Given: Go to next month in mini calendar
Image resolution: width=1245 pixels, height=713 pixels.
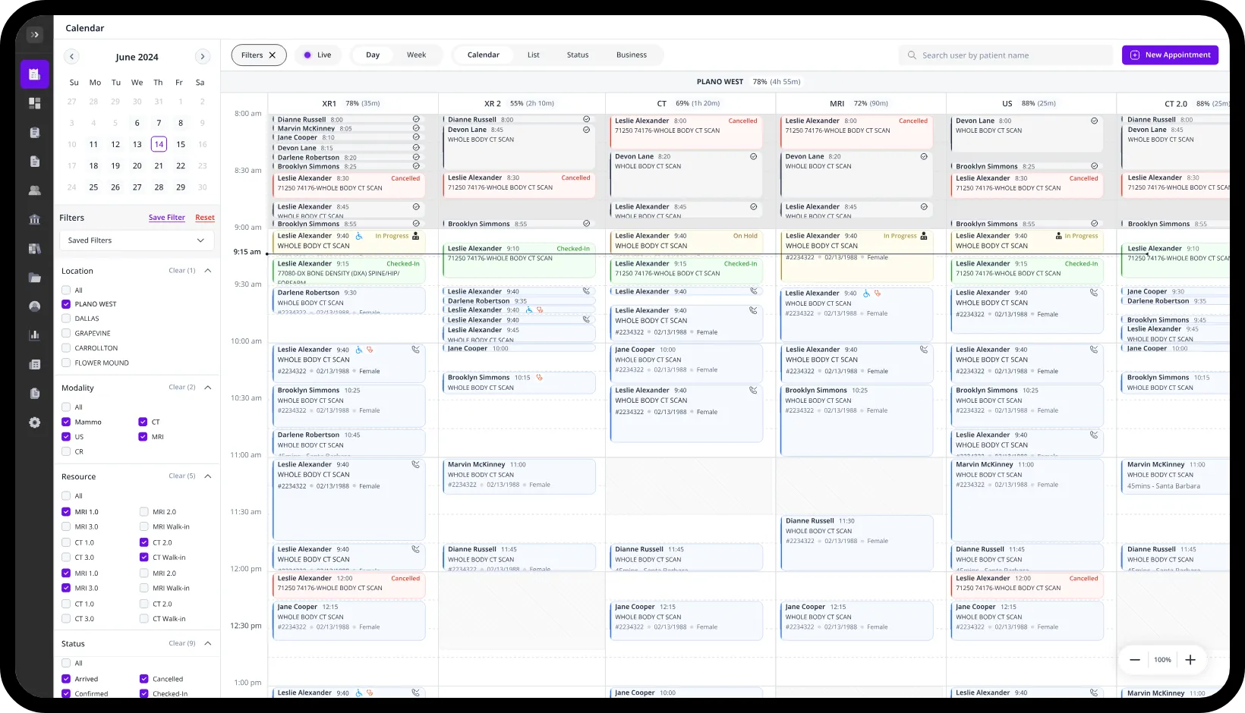Looking at the screenshot, I should (202, 57).
